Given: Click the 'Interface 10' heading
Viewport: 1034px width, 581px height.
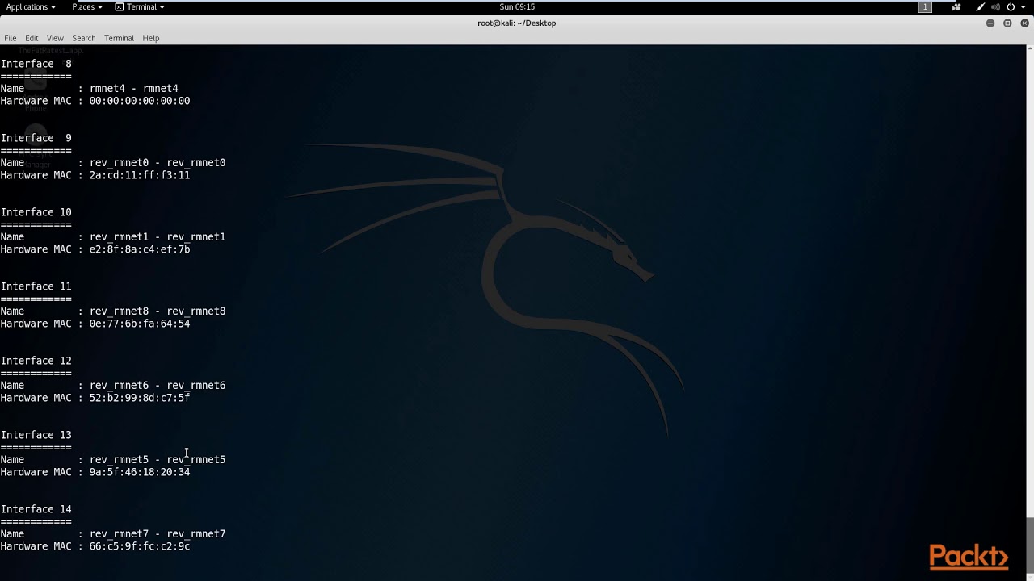Looking at the screenshot, I should pyautogui.click(x=36, y=212).
